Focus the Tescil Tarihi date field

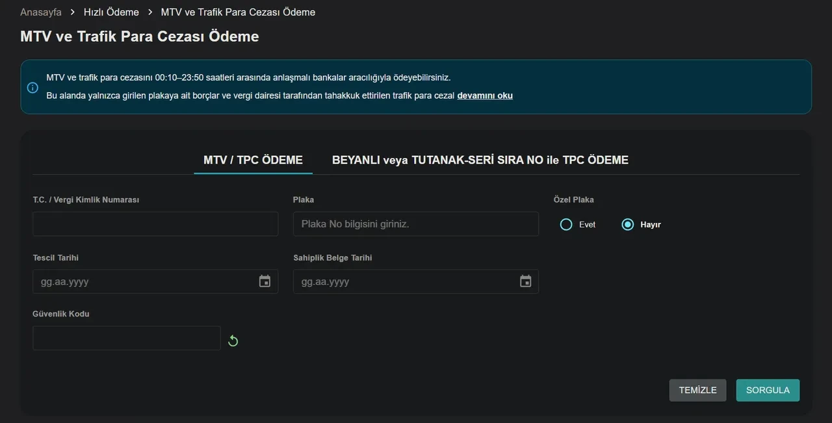[143, 281]
